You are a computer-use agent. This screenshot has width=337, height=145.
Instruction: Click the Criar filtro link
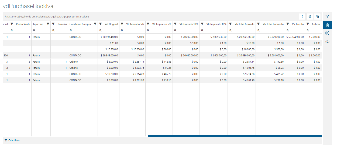(14, 140)
